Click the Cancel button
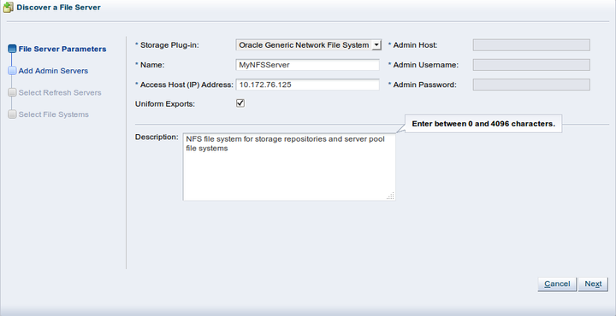The height and width of the screenshot is (316, 616). 557,284
